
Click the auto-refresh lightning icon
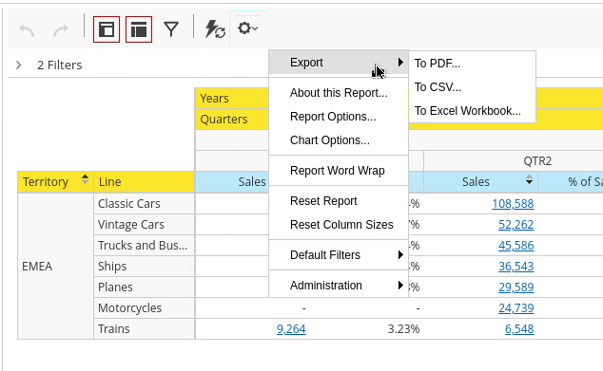coord(215,29)
